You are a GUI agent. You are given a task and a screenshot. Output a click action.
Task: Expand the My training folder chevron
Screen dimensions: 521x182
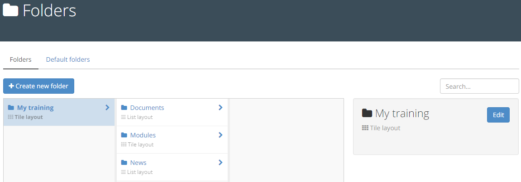(x=107, y=108)
